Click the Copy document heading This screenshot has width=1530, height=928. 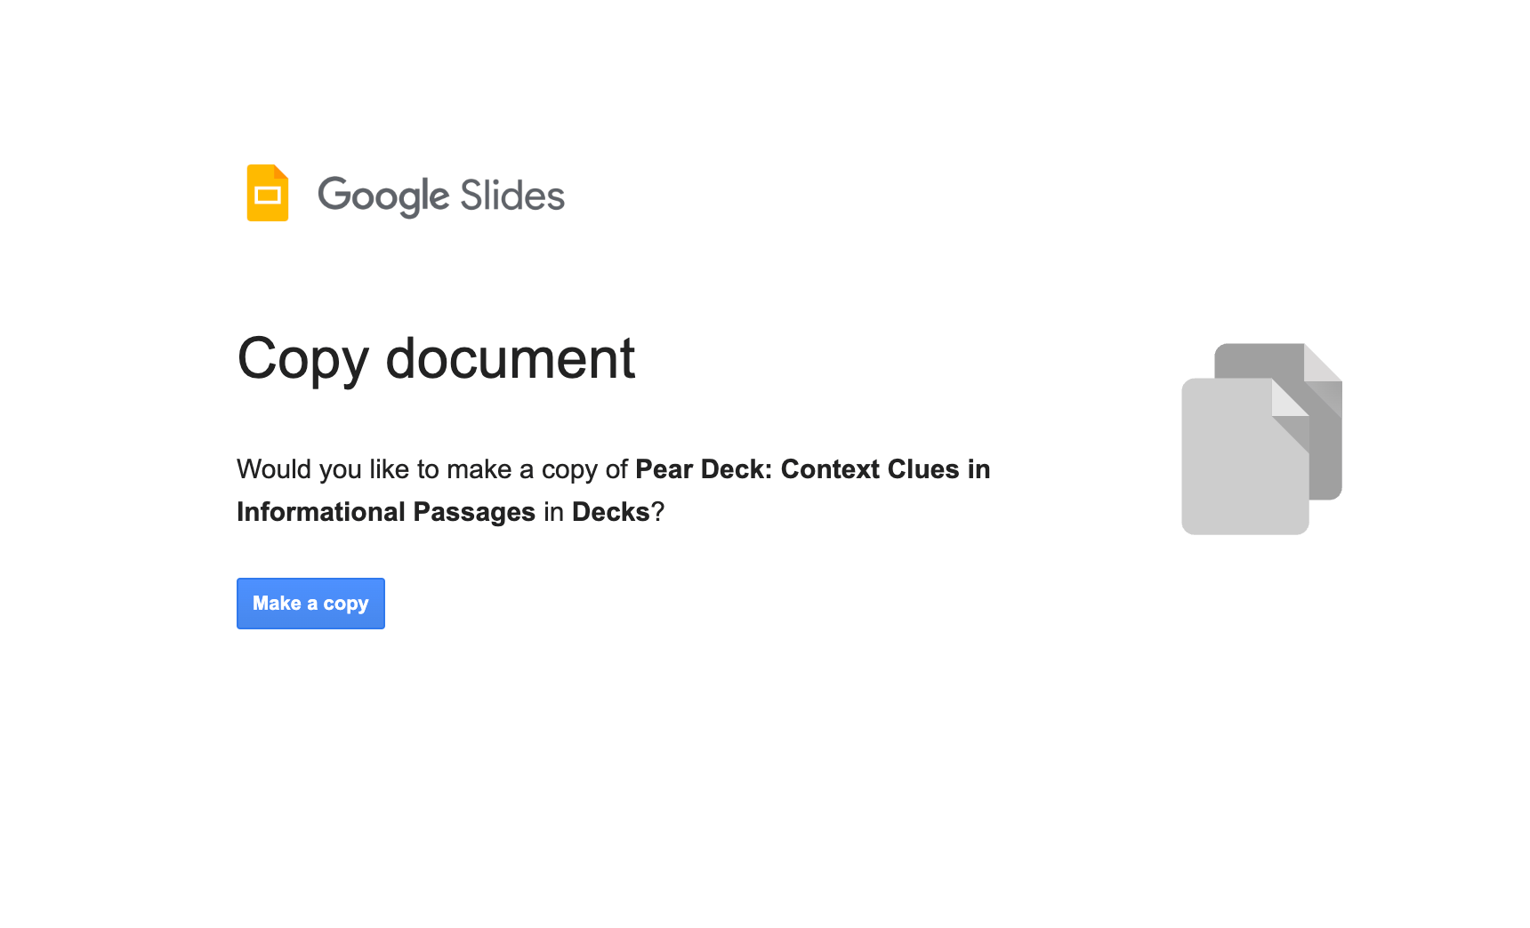(x=436, y=359)
